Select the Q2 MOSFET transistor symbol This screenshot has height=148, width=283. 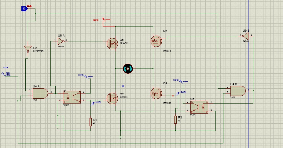point(112,98)
